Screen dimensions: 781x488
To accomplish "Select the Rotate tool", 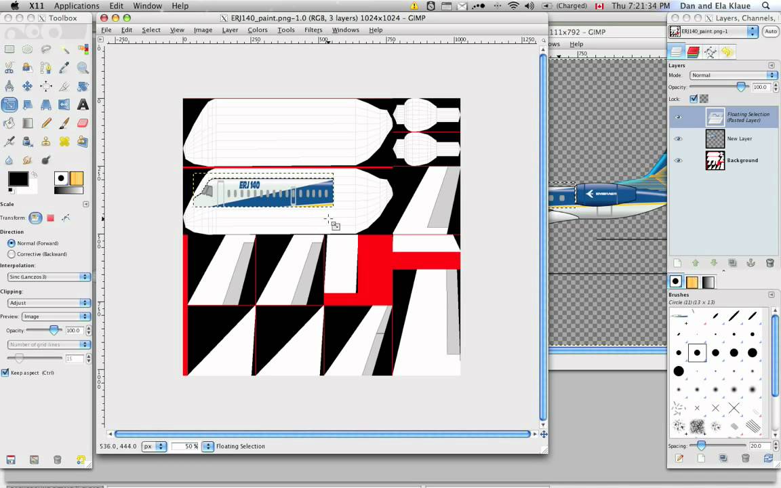I will click(83, 86).
